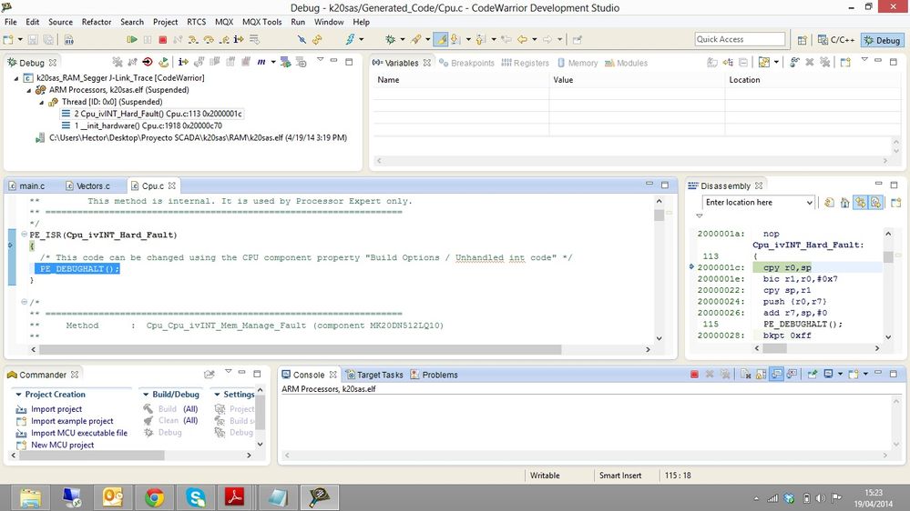The width and height of the screenshot is (910, 511).
Task: Collapse the Project Creation section
Action: click(x=18, y=394)
